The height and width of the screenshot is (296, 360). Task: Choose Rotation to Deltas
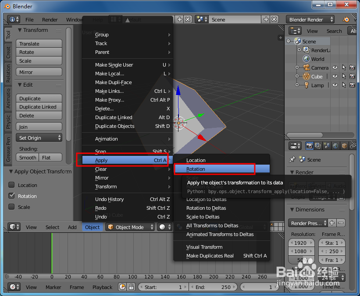(x=221, y=208)
